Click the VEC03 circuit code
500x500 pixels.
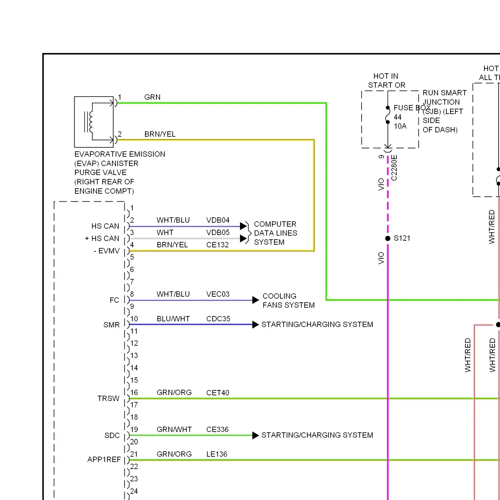(218, 294)
